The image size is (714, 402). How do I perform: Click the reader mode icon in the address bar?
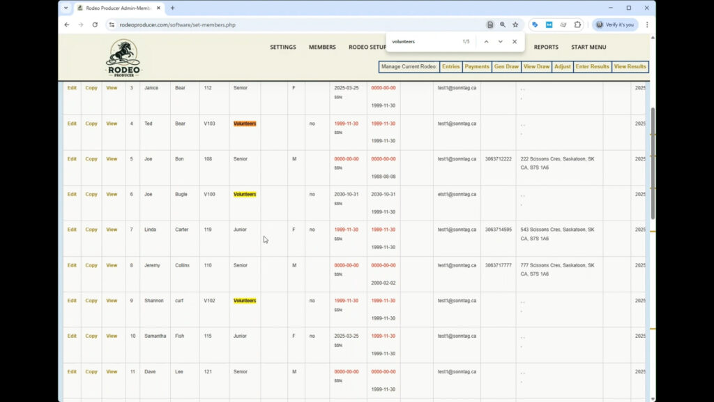492,24
